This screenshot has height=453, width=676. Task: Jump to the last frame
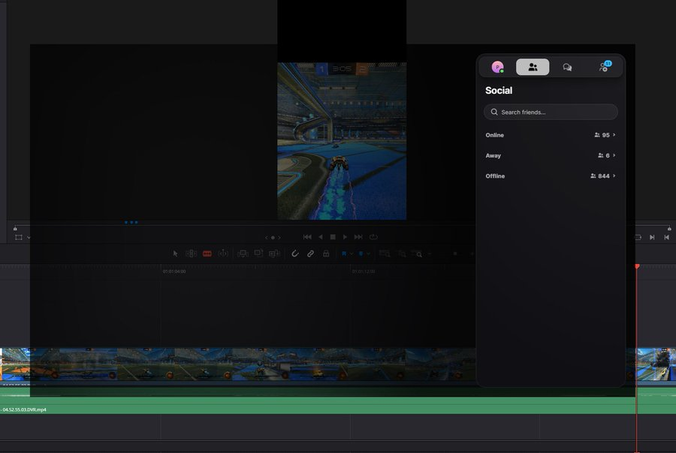pos(358,237)
